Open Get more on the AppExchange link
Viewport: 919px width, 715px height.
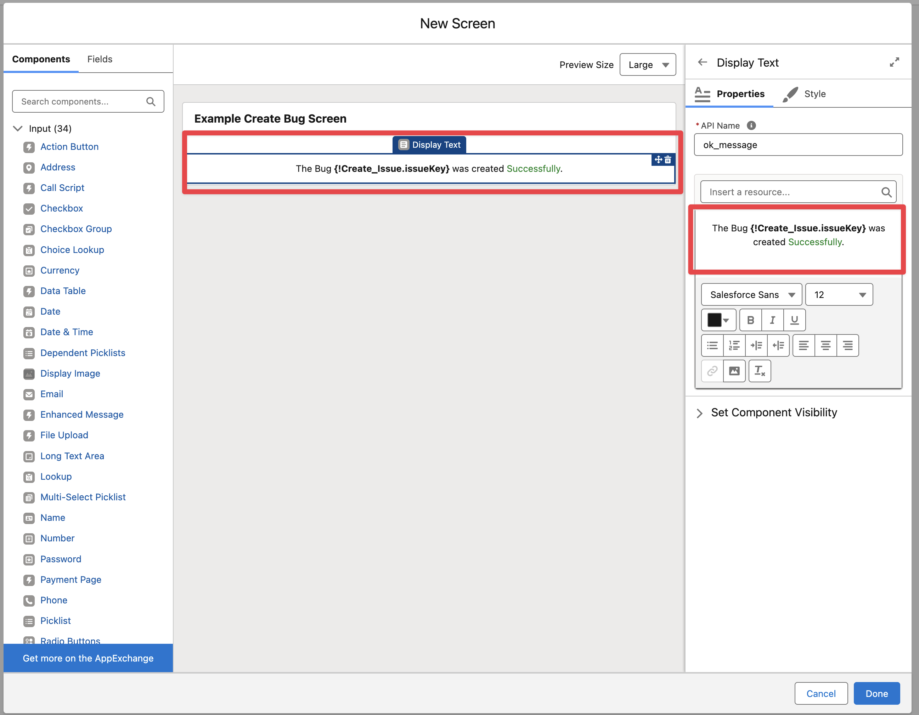pos(88,658)
